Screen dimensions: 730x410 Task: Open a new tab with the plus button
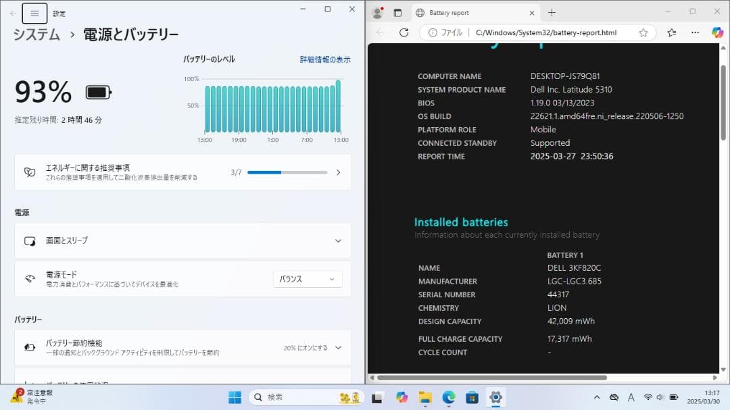(x=553, y=11)
